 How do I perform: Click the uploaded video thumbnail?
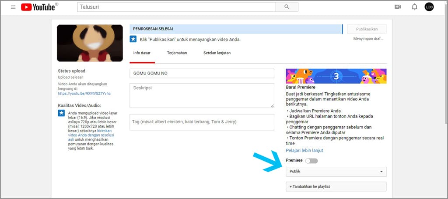point(90,43)
